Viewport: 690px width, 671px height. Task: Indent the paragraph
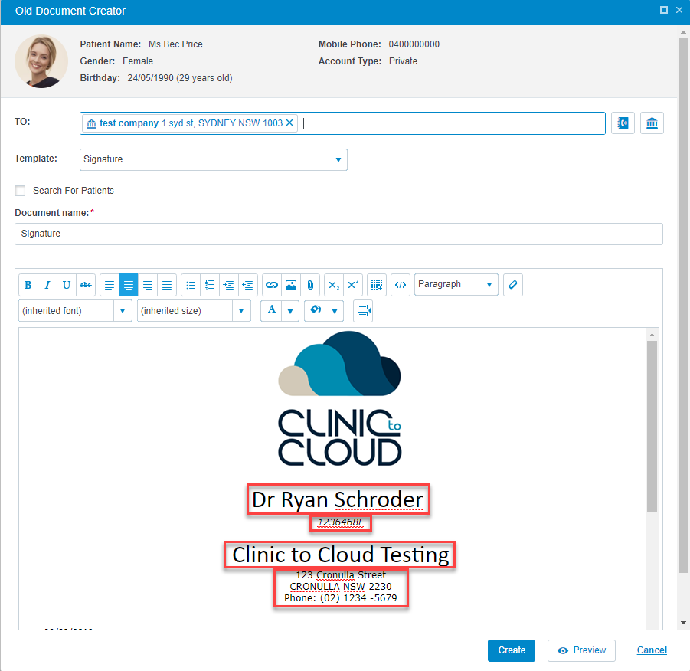pos(229,285)
